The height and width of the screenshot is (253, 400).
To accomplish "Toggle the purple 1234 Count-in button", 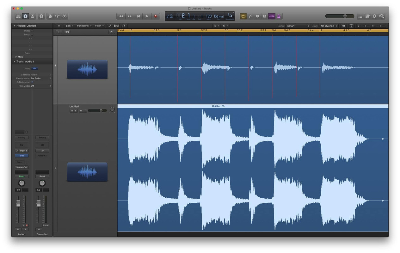I will tap(272, 16).
